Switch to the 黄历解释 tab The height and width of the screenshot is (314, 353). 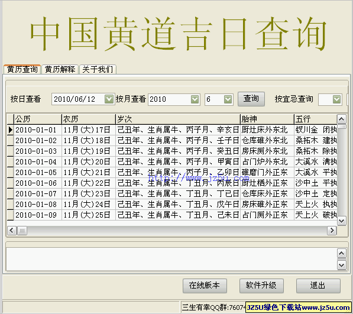pos(60,69)
